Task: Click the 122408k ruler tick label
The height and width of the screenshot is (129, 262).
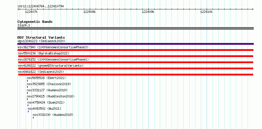Action: click(x=89, y=12)
